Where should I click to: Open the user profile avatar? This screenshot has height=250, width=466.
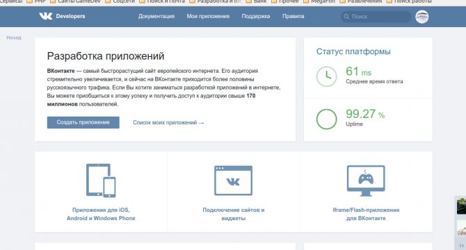point(421,17)
